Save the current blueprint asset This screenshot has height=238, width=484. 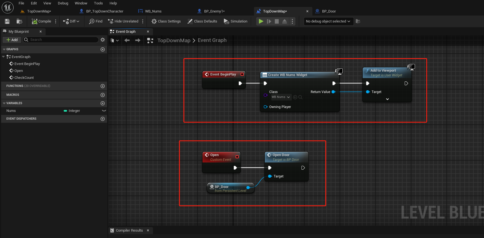pyautogui.click(x=7, y=21)
